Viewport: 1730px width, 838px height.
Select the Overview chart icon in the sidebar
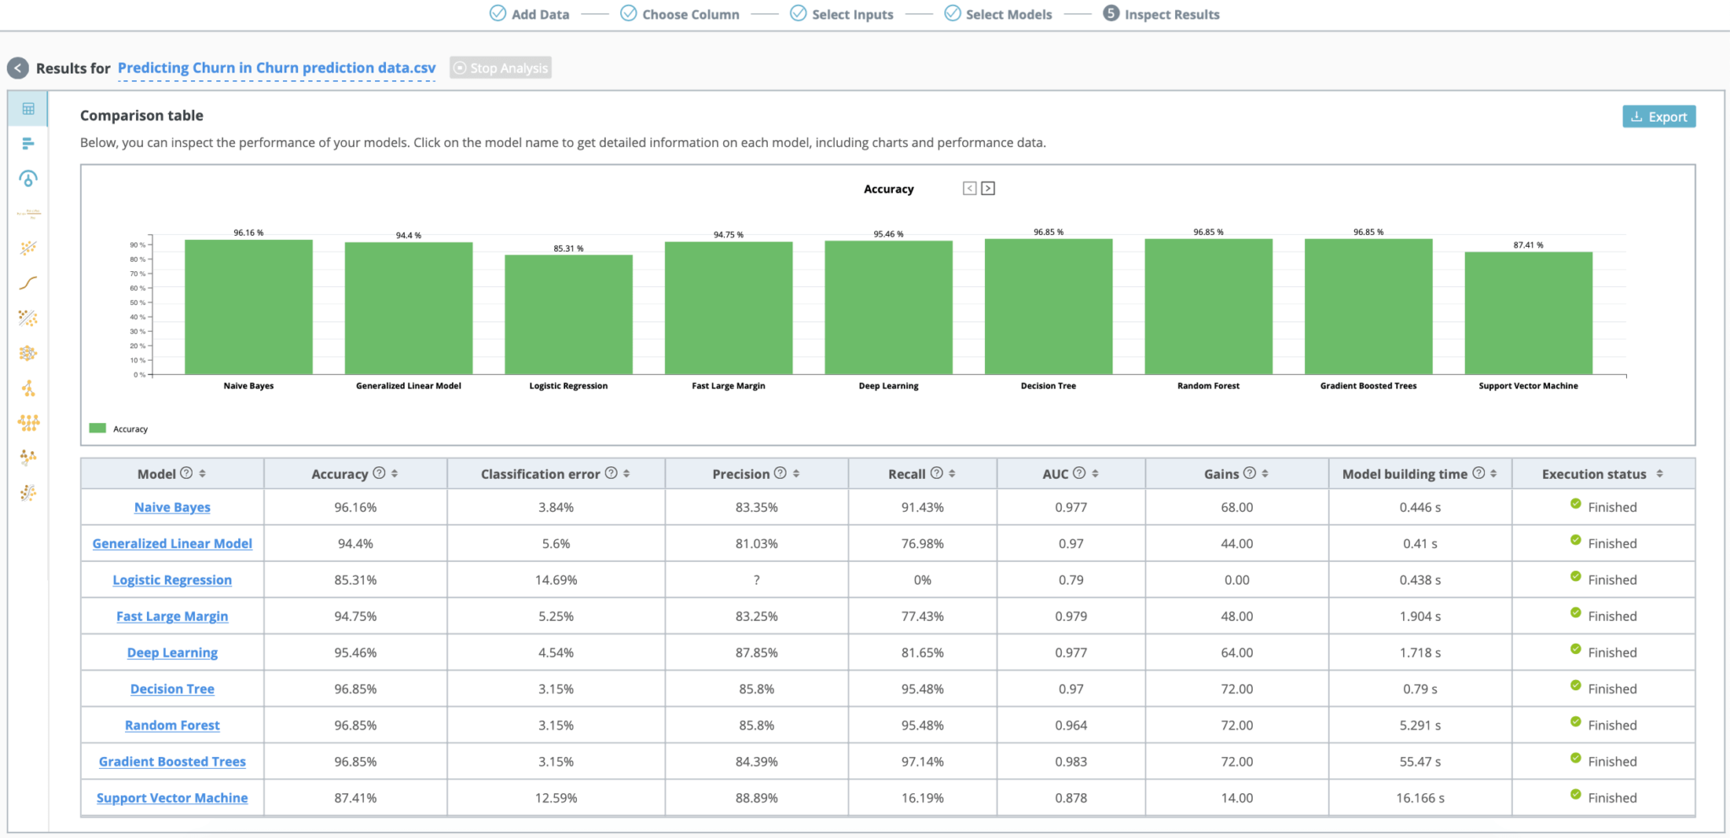[28, 144]
